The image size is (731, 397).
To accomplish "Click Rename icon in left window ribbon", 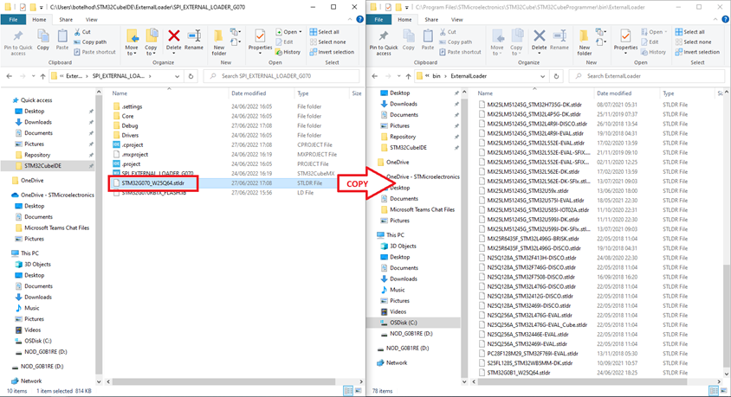I will (194, 39).
